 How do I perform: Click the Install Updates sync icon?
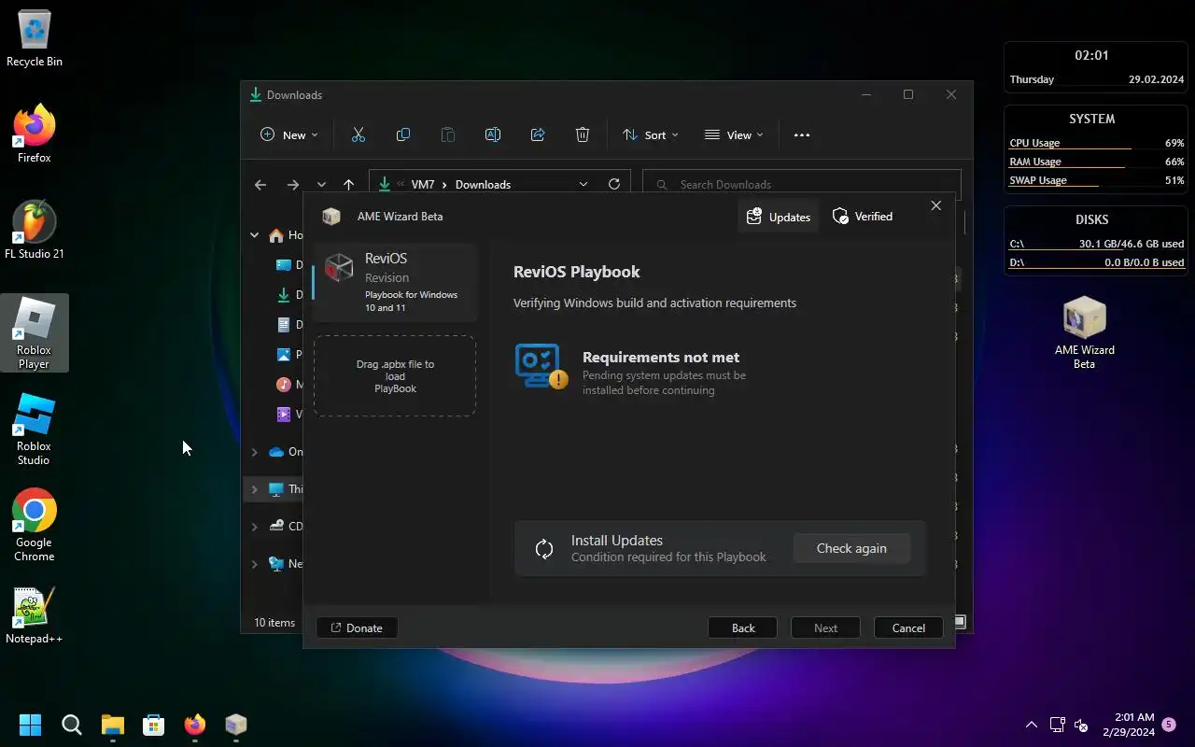coord(544,549)
